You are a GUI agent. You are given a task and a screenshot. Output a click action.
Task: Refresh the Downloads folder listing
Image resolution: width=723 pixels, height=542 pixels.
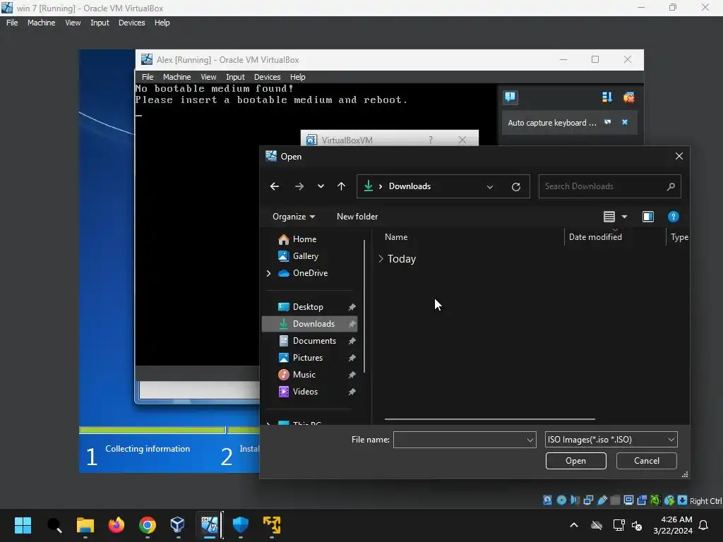[516, 186]
